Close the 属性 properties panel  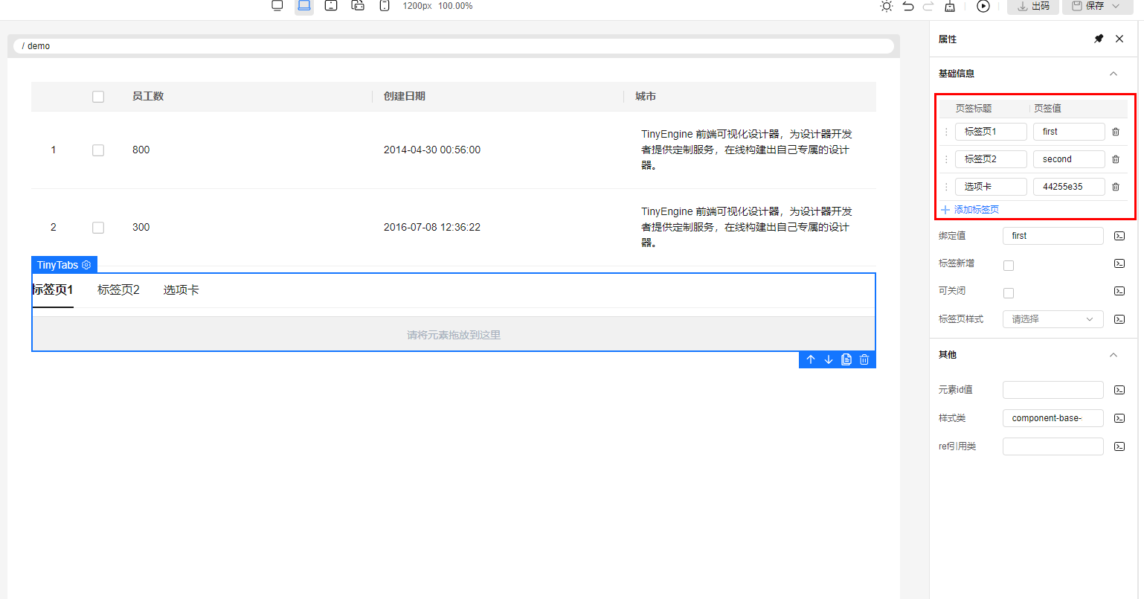(x=1119, y=39)
